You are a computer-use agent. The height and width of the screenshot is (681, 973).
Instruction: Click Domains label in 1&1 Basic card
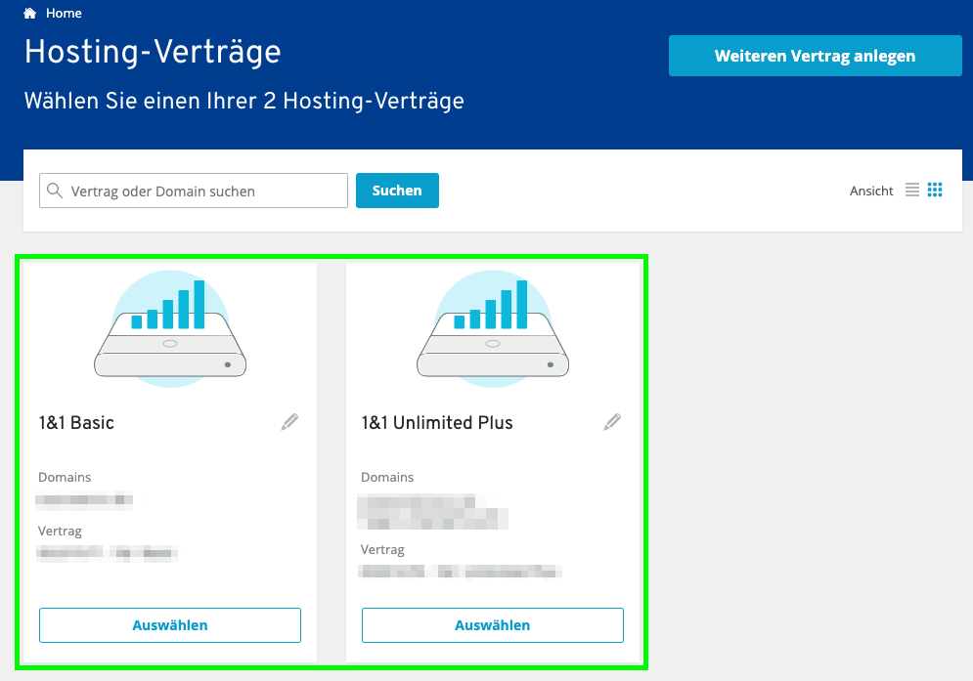coord(65,477)
